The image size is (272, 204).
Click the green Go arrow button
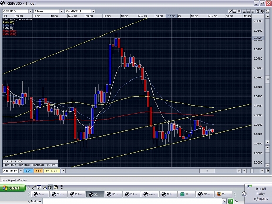[x=231, y=201]
